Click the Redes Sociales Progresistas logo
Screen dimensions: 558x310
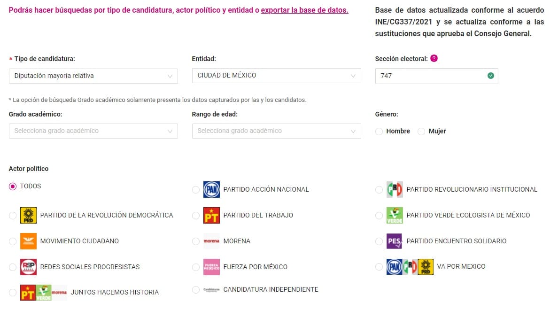[x=28, y=267]
